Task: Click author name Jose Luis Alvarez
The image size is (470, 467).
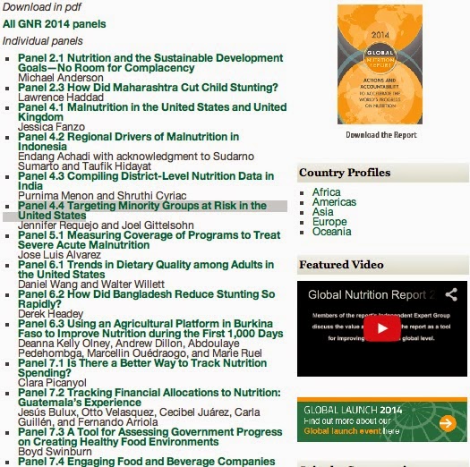Action: (x=59, y=255)
